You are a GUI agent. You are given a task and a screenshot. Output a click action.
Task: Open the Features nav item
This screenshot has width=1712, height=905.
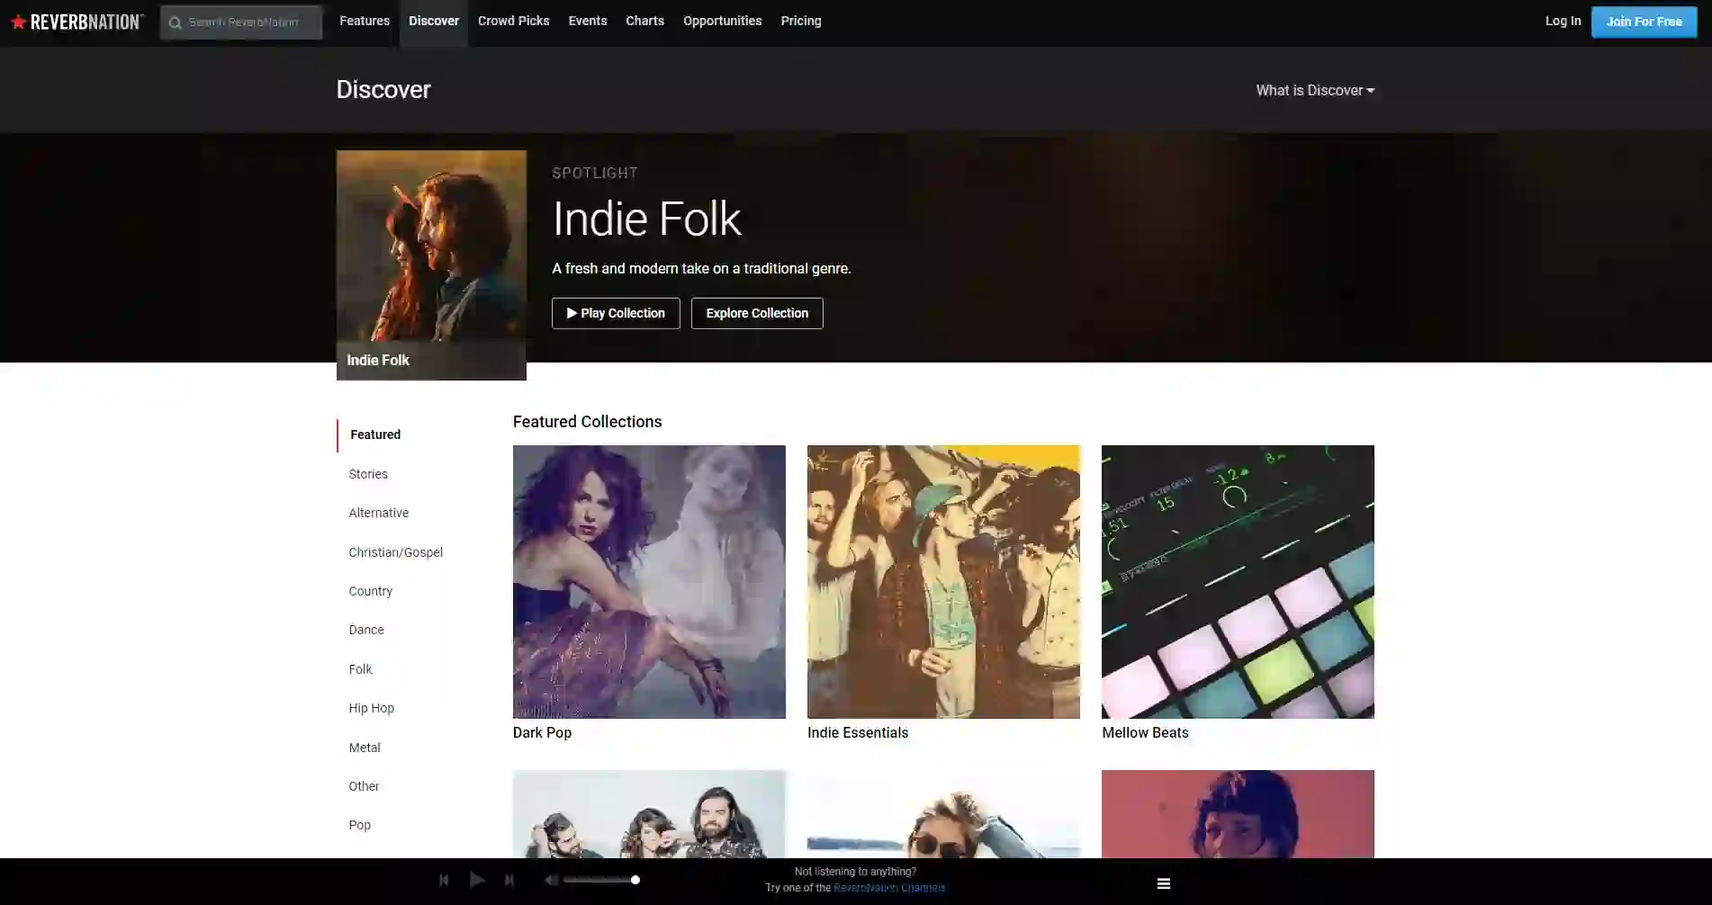pos(365,21)
